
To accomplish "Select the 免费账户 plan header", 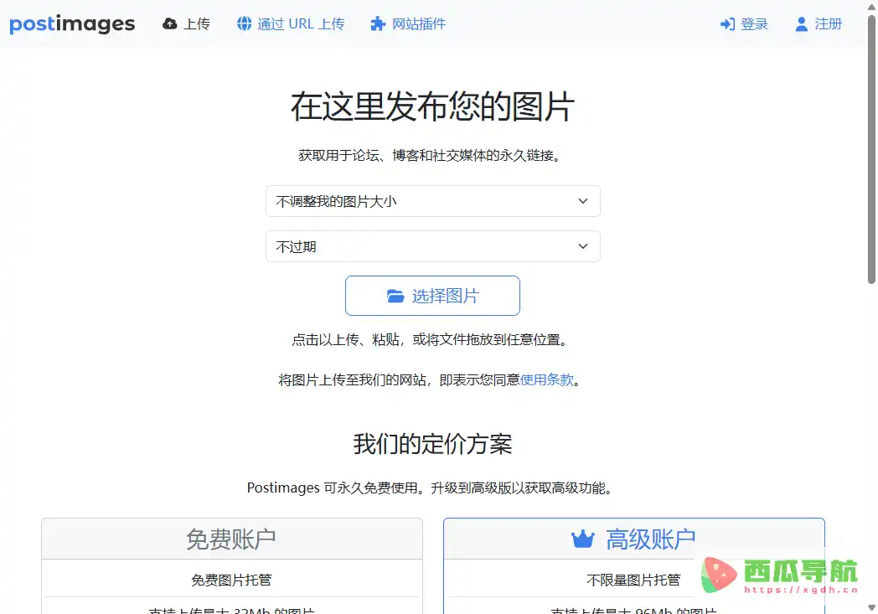I will pyautogui.click(x=232, y=539).
